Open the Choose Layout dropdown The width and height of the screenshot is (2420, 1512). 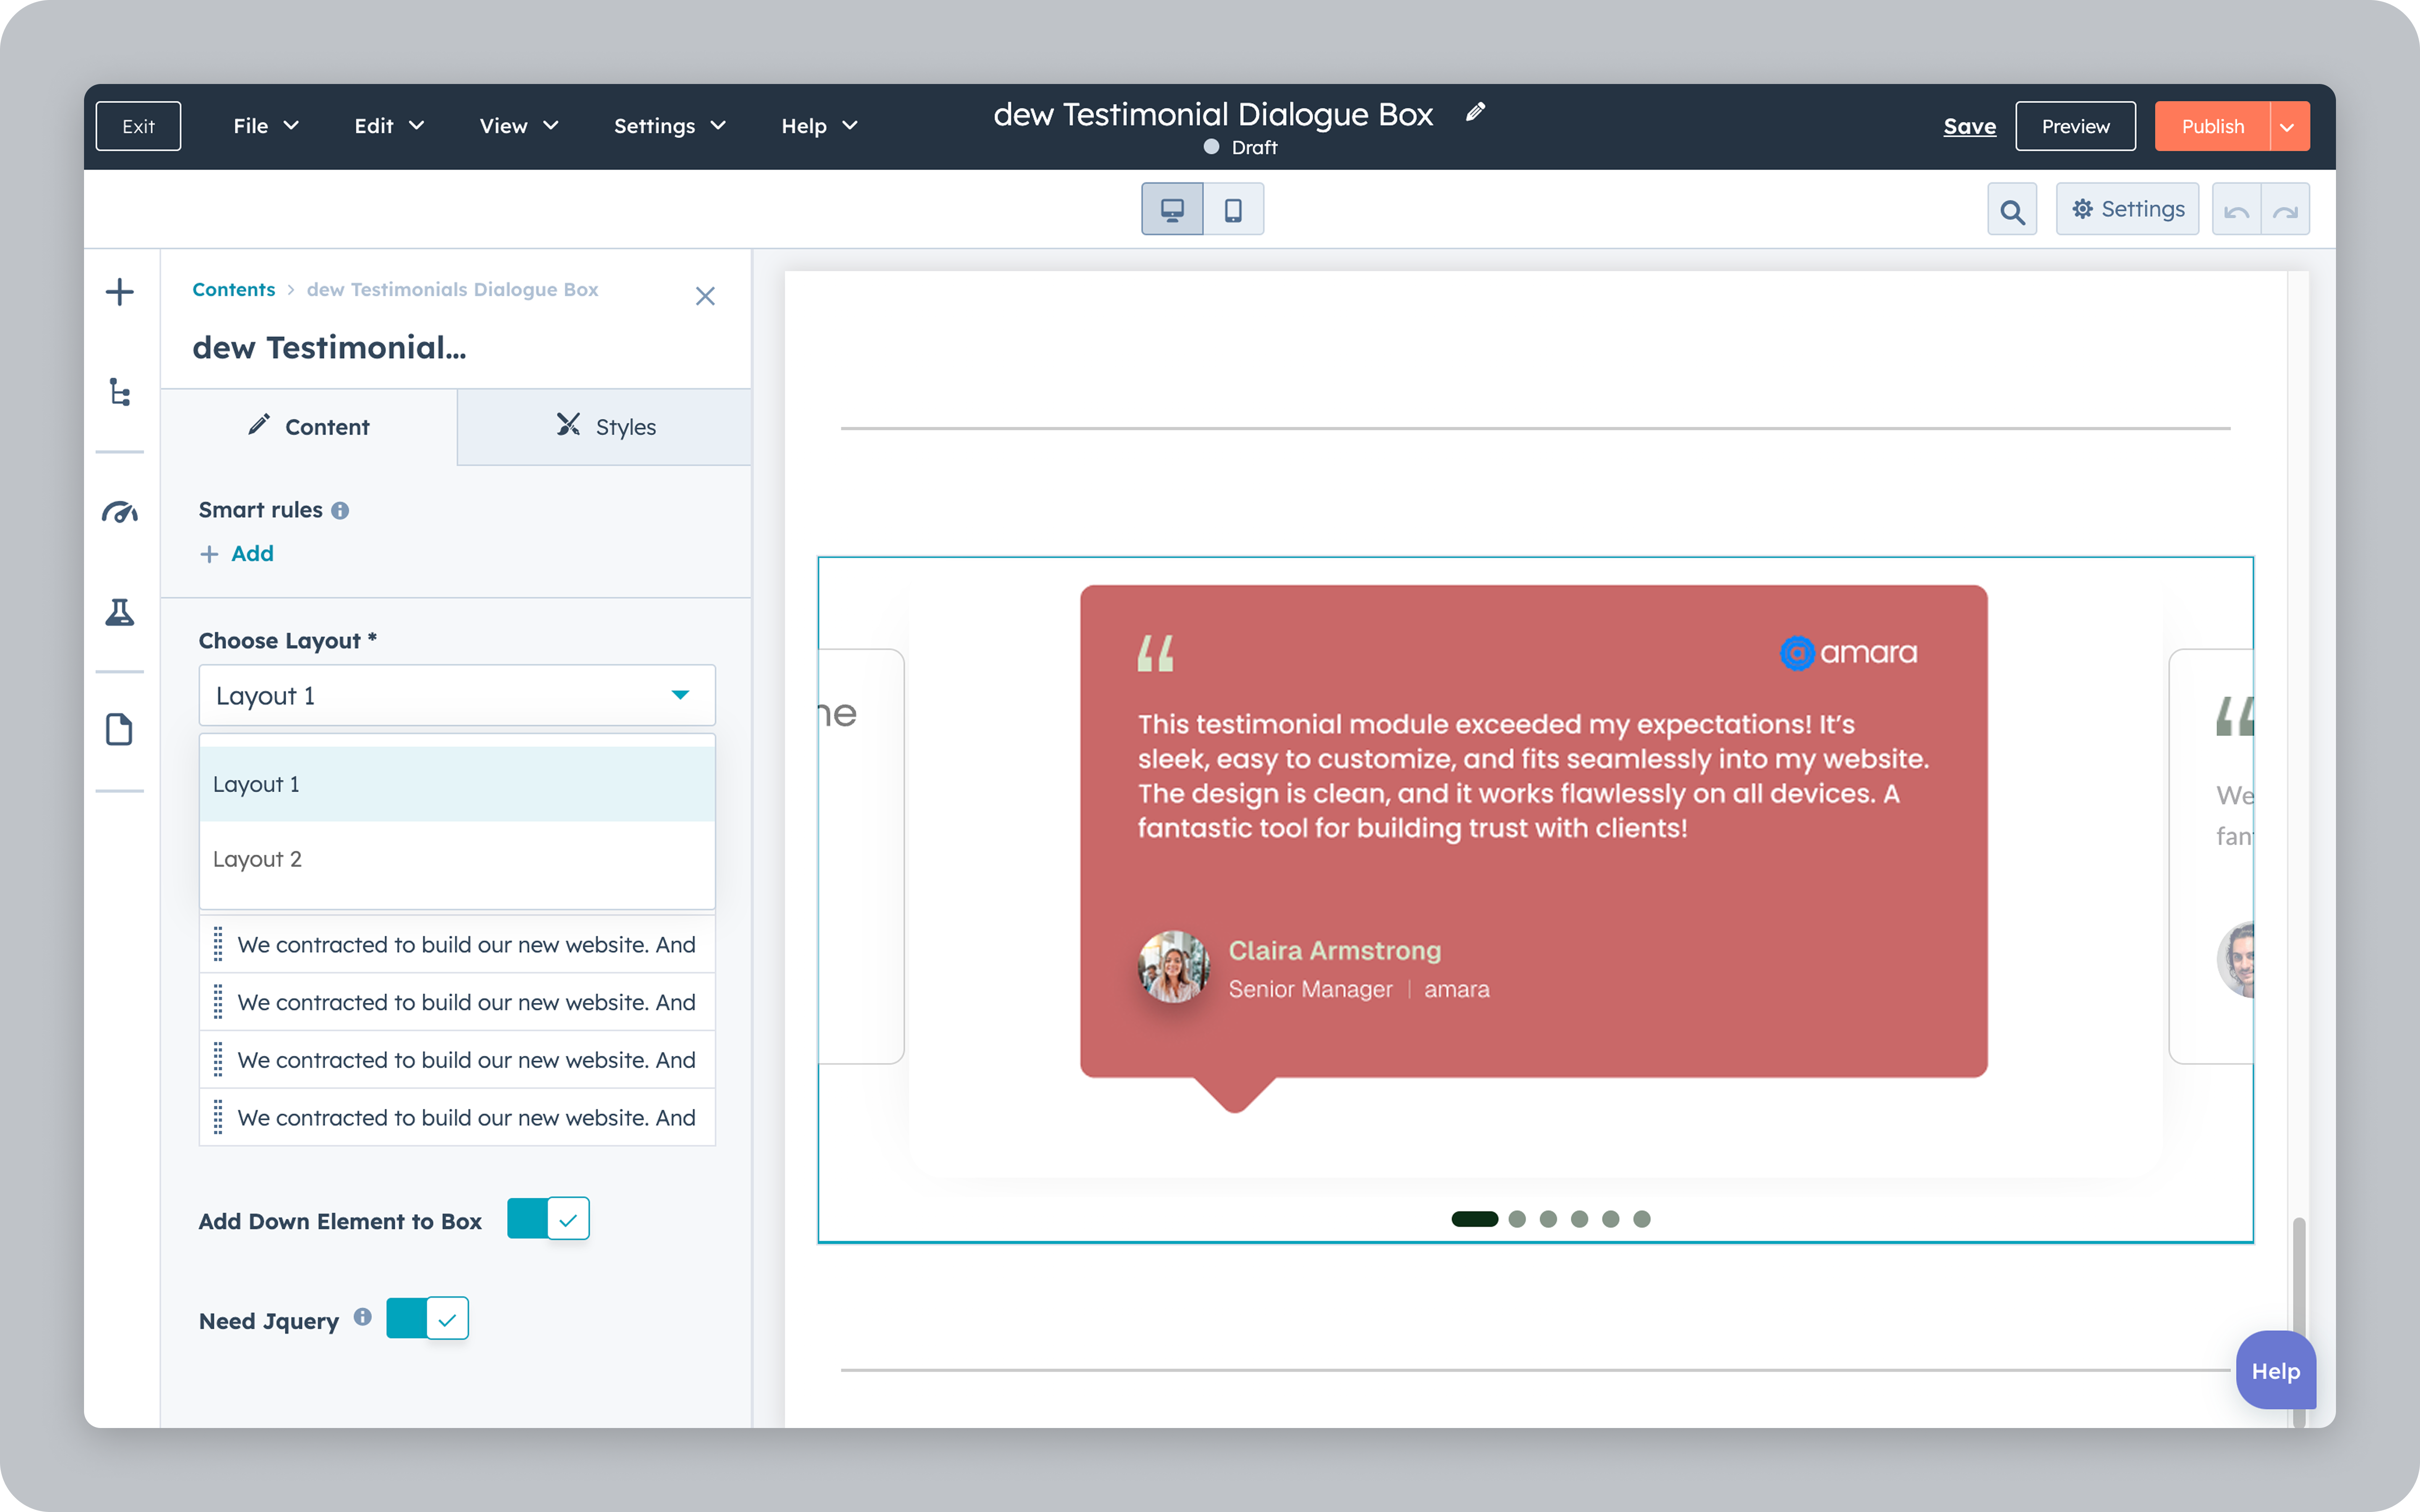457,695
